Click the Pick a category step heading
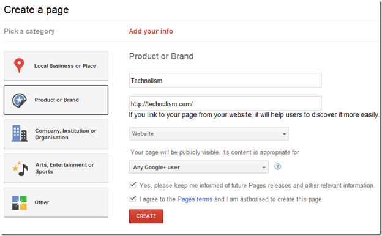The height and width of the screenshot is (236, 382). point(29,31)
